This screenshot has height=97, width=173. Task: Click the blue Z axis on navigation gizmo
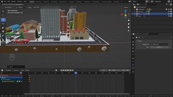click(125, 11)
